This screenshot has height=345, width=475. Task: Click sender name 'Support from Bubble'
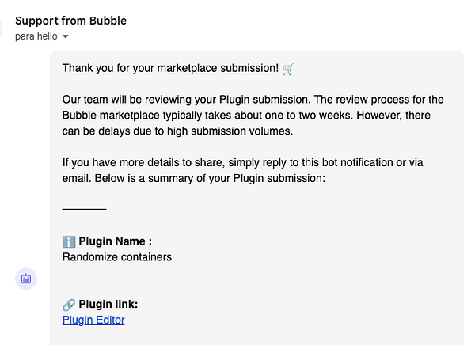(70, 21)
